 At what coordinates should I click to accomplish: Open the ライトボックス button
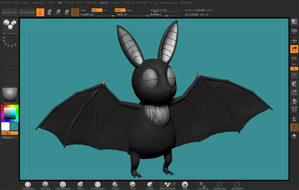tap(27, 12)
